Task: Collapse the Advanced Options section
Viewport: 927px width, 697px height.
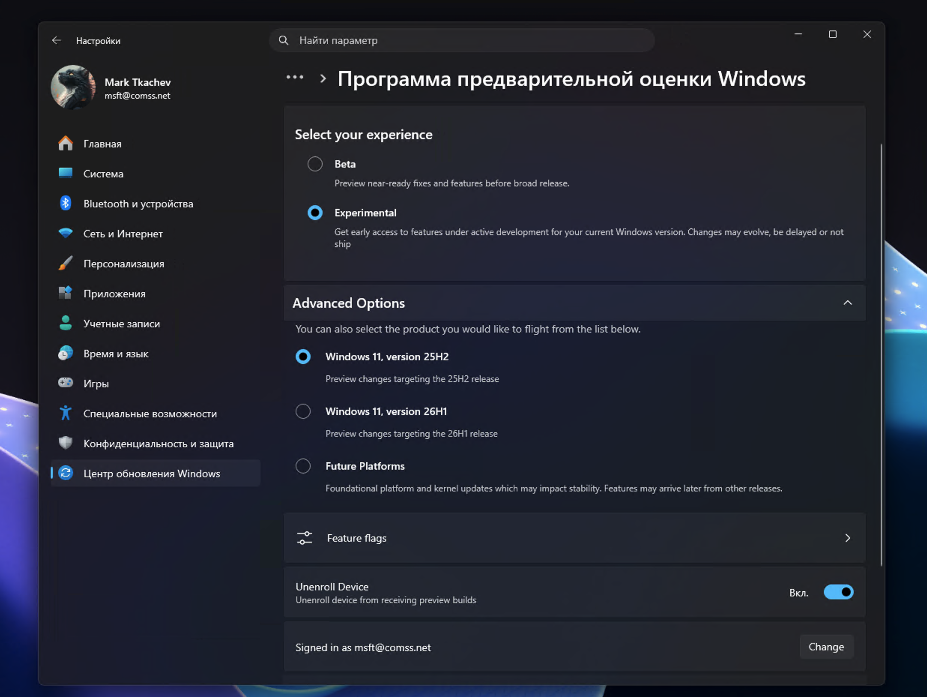Action: 847,303
